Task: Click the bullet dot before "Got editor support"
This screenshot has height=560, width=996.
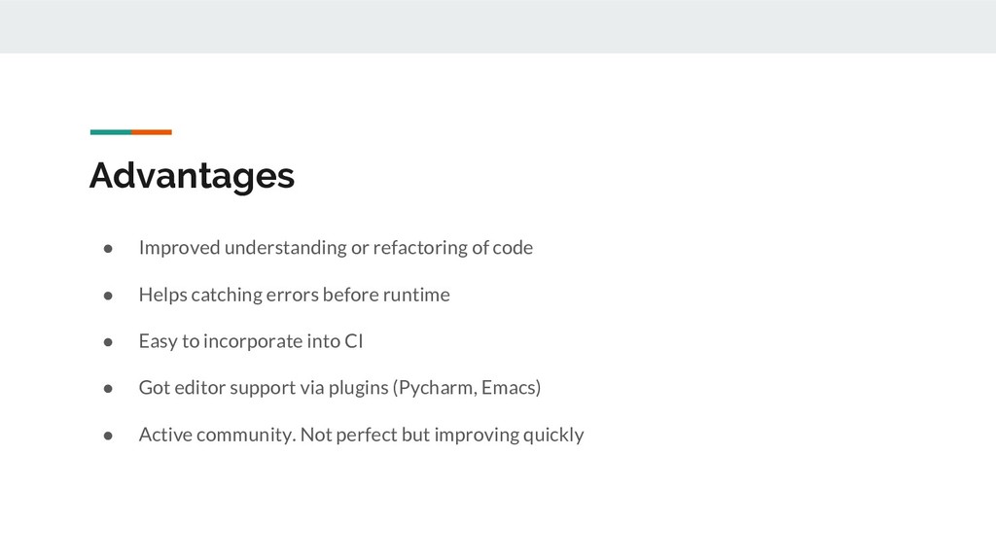Action: pyautogui.click(x=111, y=388)
